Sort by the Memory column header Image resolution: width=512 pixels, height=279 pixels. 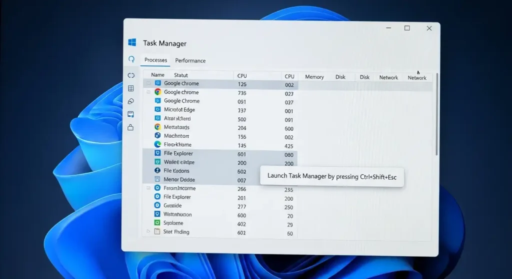[314, 77]
